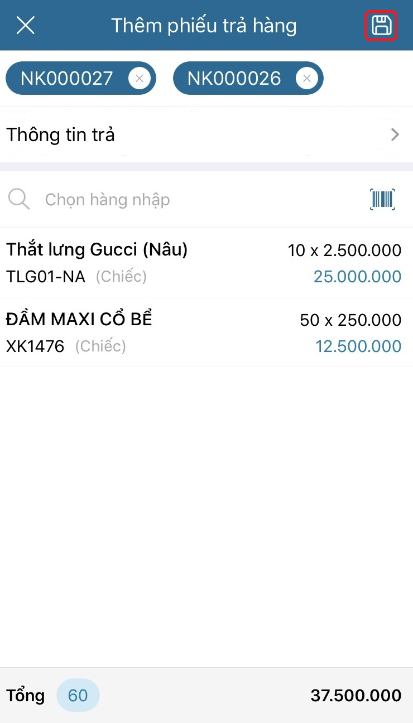Tap the Thêm phiếu trả hàng title
The width and height of the screenshot is (413, 723).
pos(204,26)
